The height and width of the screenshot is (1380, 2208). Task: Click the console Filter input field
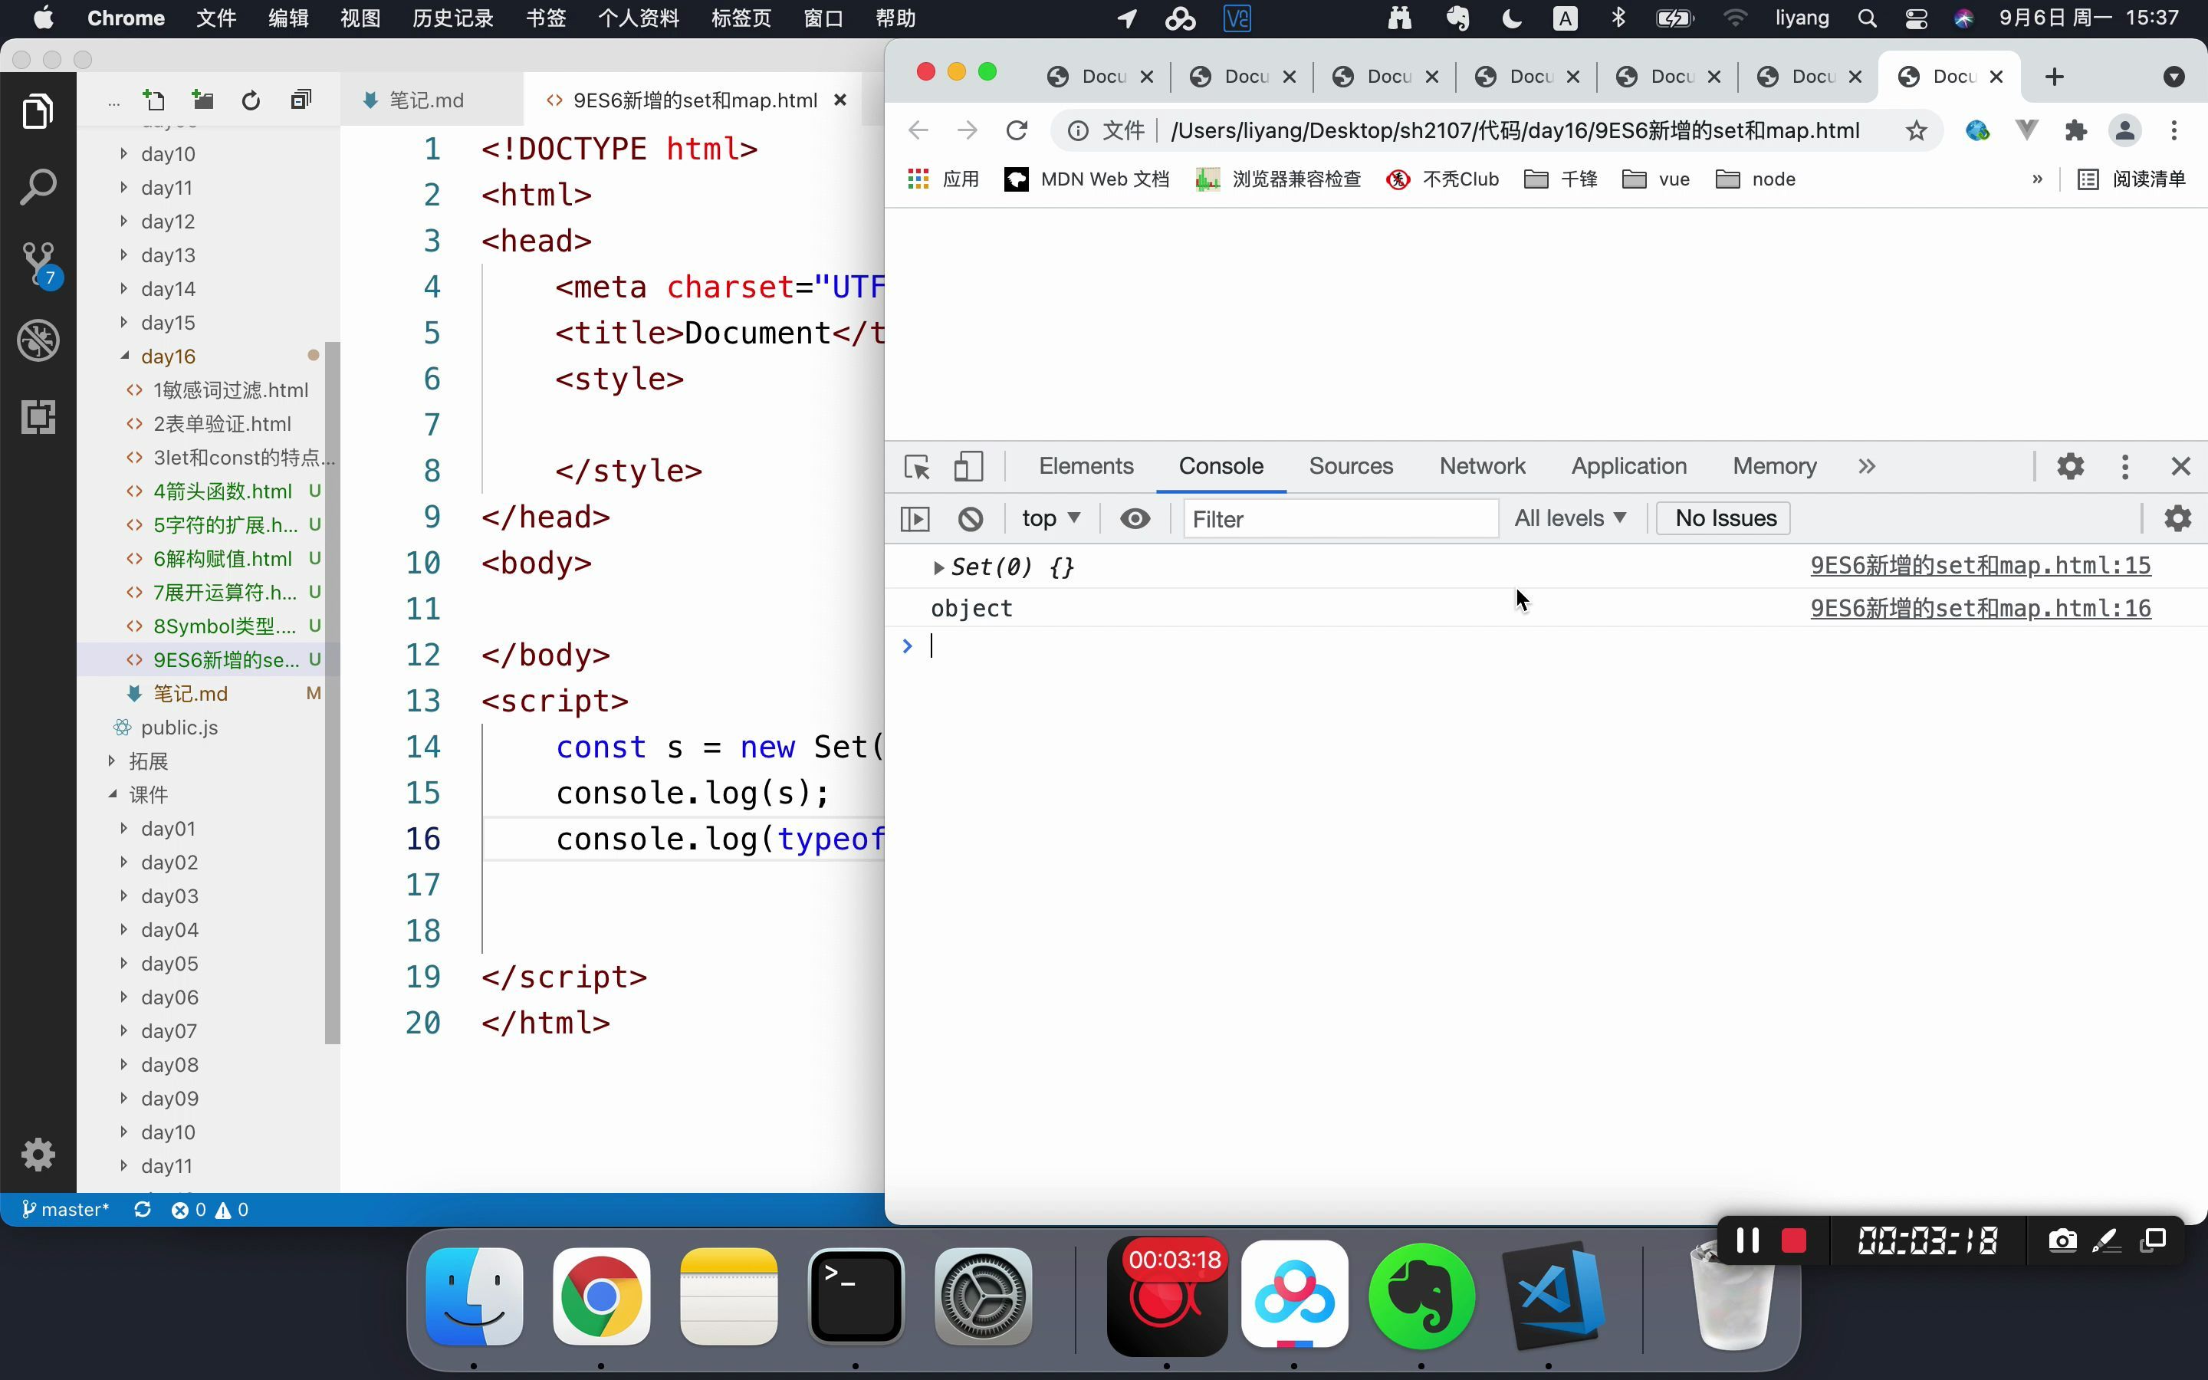[1339, 518]
